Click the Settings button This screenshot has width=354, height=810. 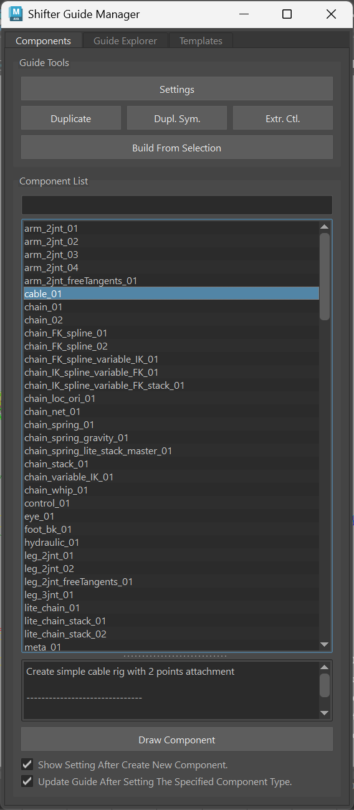click(x=177, y=89)
